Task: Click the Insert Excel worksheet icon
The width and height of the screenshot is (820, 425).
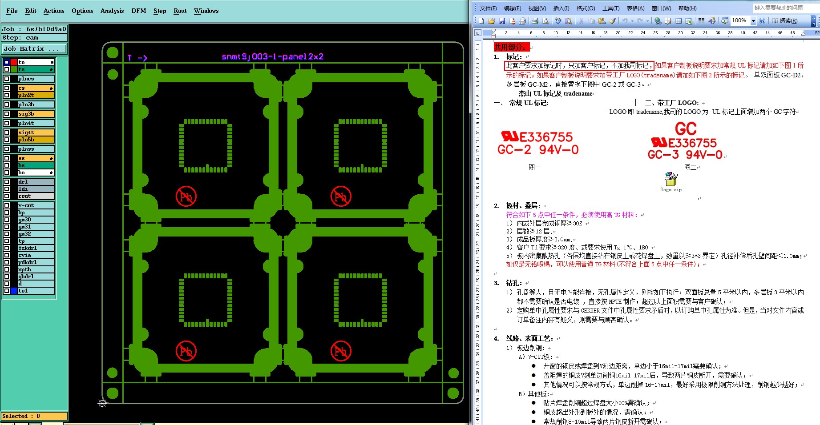Action: coord(689,21)
